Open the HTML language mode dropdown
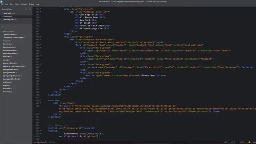 (x=243, y=142)
